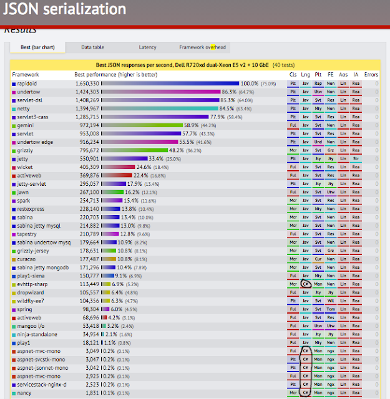
Task: Click the Plt column header
Action: point(318,75)
